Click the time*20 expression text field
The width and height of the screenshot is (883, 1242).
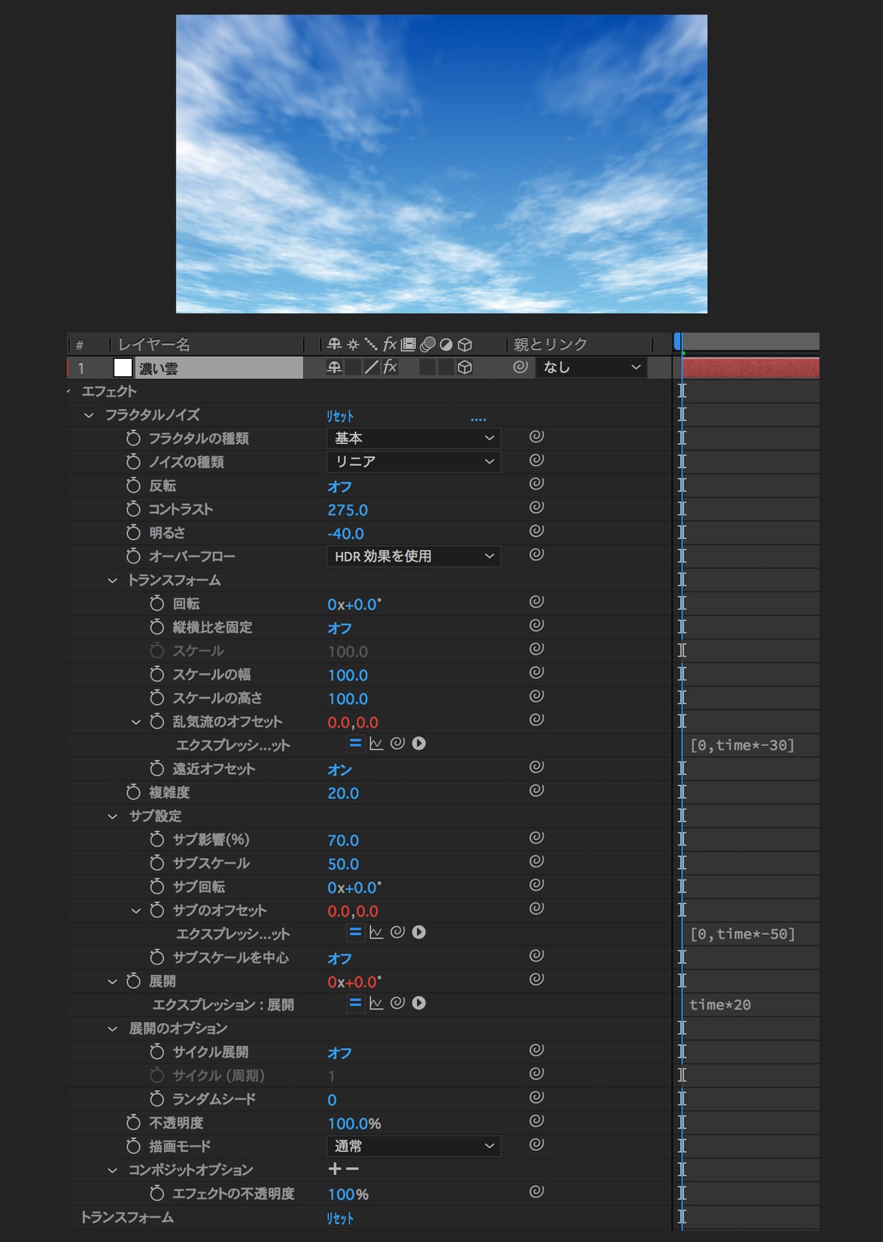click(x=720, y=1005)
